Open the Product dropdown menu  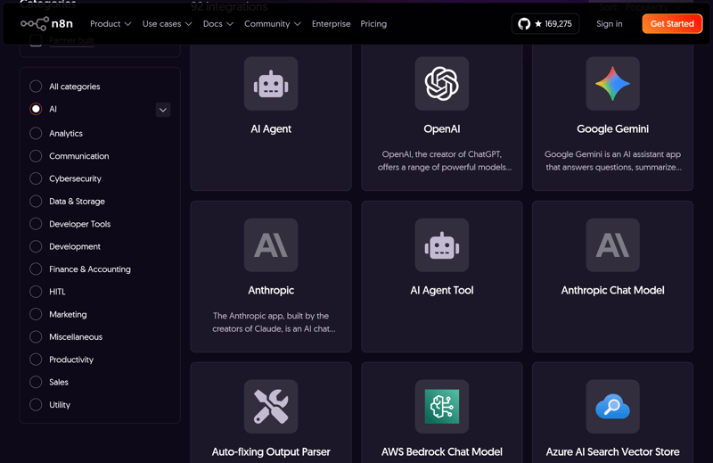pos(111,24)
